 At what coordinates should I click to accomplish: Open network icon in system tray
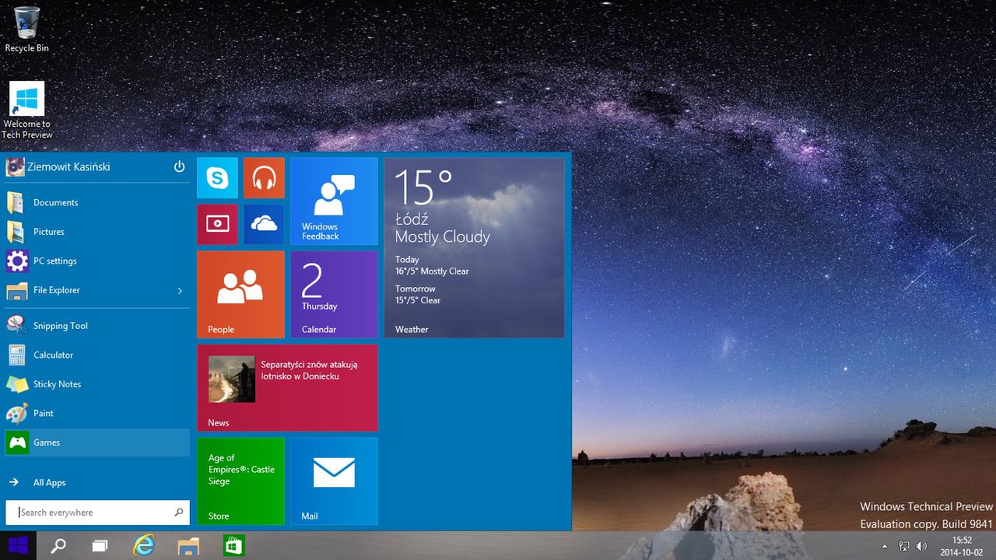click(903, 546)
